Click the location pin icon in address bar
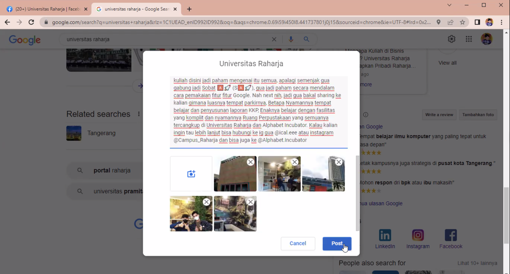510x274 pixels. click(x=439, y=22)
